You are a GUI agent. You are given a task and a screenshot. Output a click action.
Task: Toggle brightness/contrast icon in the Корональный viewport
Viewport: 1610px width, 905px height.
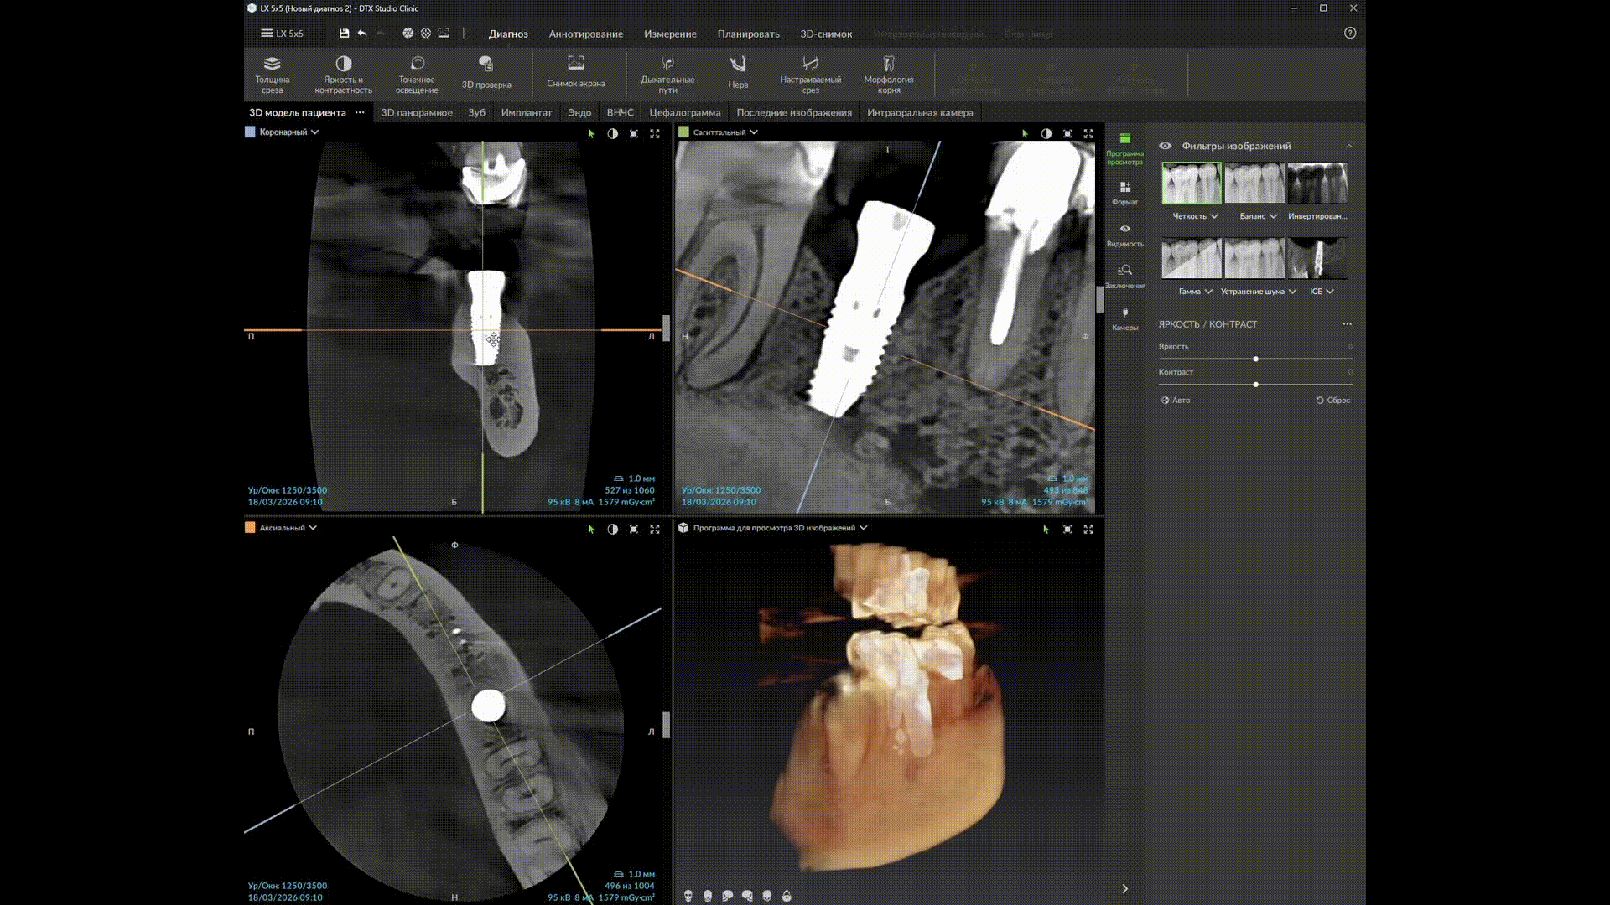pyautogui.click(x=613, y=133)
